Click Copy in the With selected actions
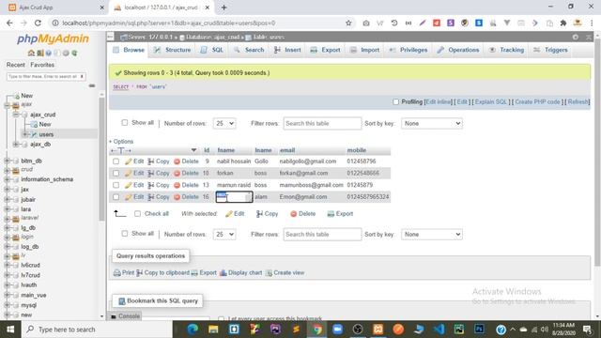 (267, 214)
